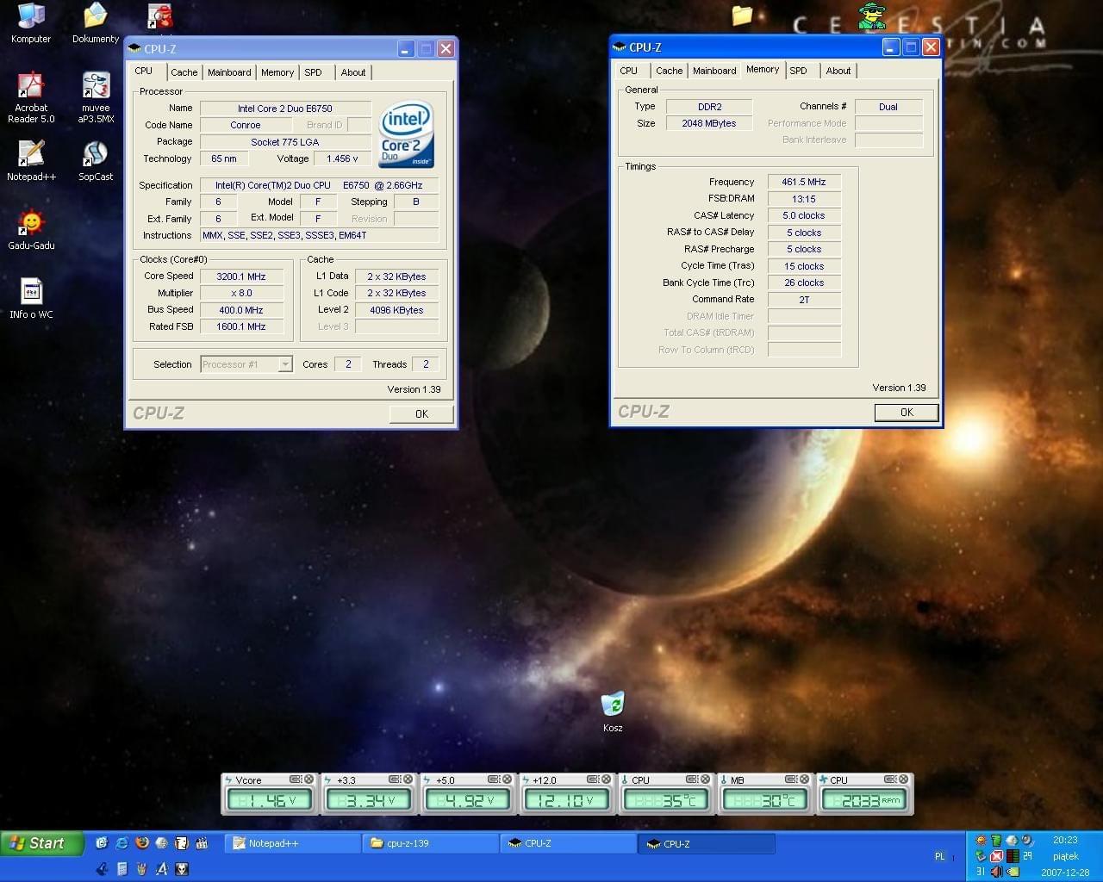The width and height of the screenshot is (1103, 882).
Task: Open the Windows Start menu
Action: [42, 843]
